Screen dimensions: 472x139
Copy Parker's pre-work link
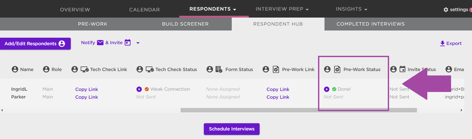[278, 97]
